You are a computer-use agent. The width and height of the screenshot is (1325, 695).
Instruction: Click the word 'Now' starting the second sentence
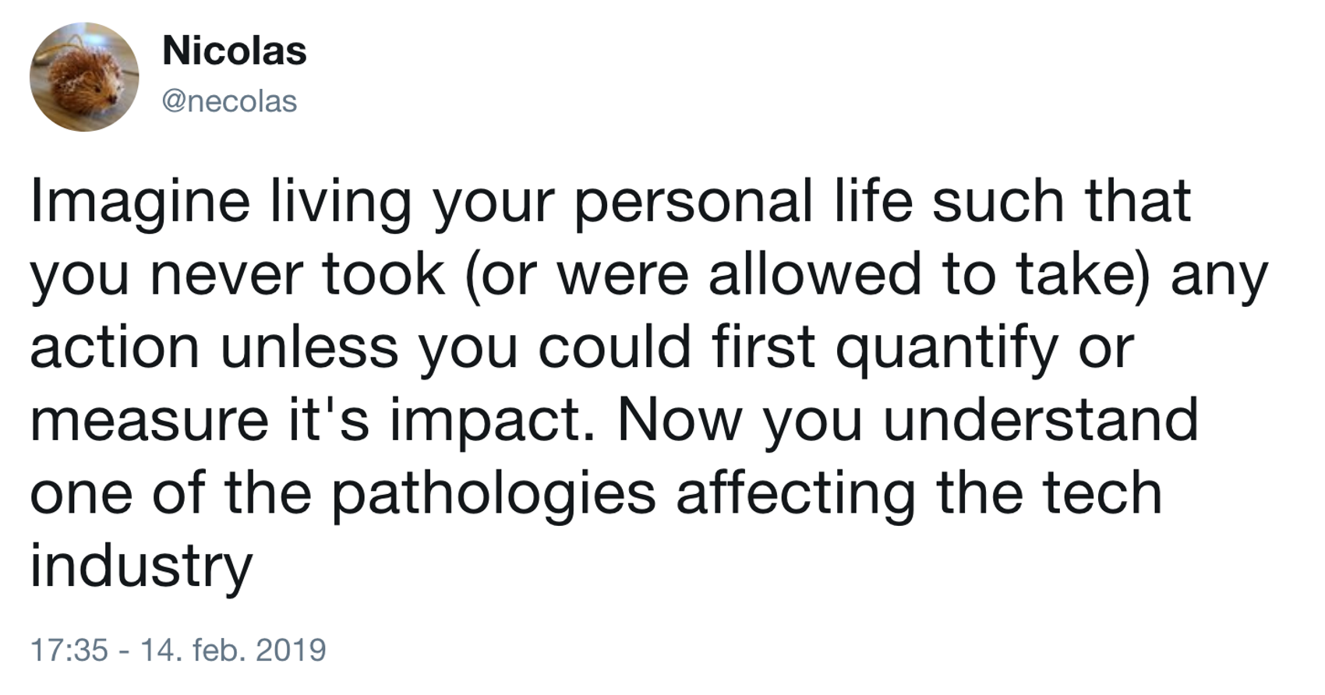coord(679,421)
